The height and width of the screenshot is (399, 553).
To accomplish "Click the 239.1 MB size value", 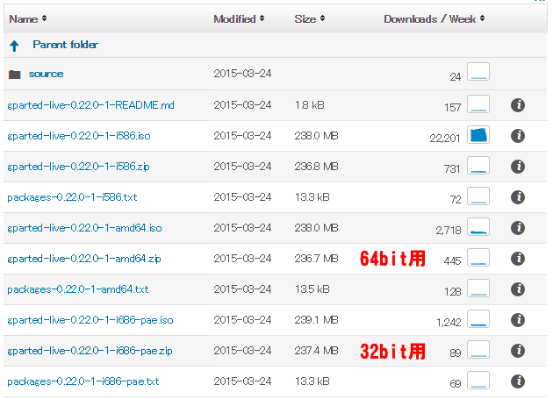I will pos(316,320).
